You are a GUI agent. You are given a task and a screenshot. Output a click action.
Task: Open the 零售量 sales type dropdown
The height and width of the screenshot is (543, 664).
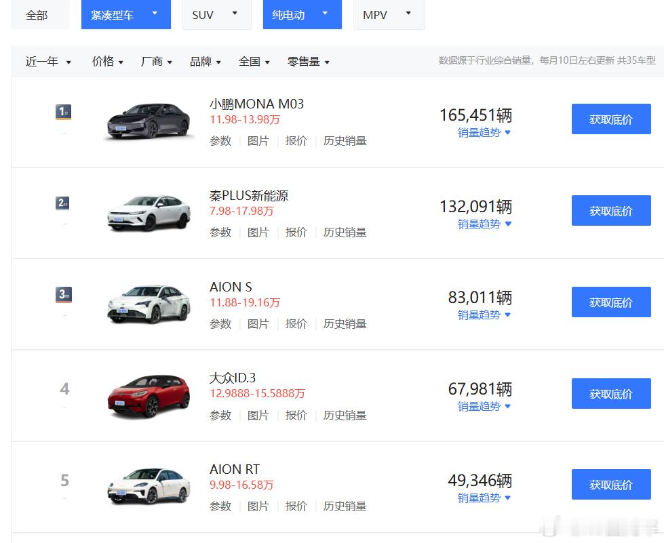pyautogui.click(x=309, y=62)
